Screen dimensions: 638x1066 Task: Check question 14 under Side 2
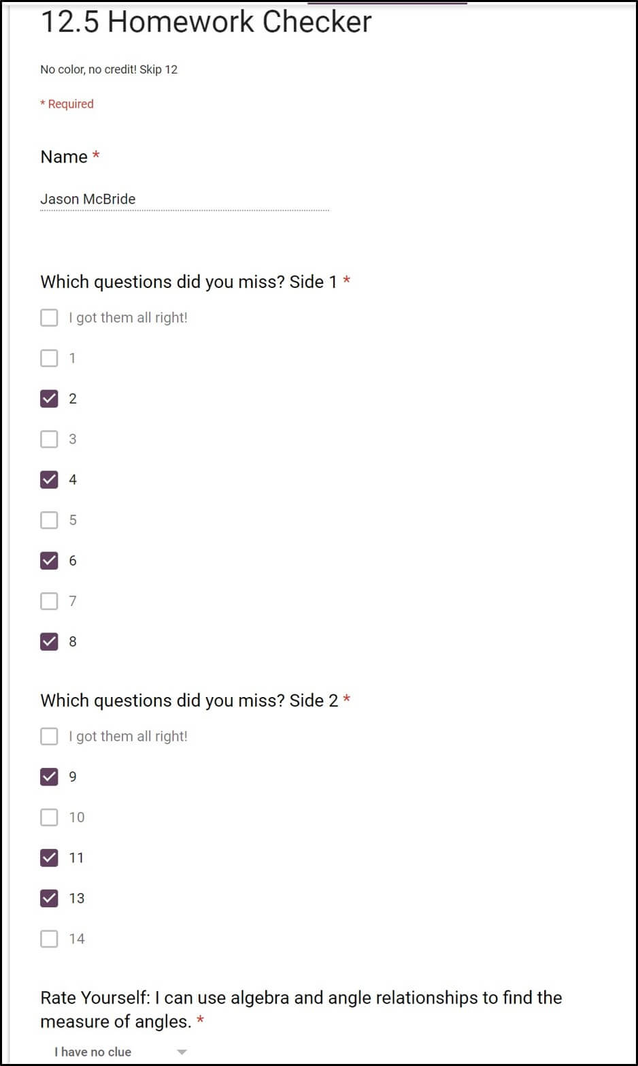pos(49,939)
